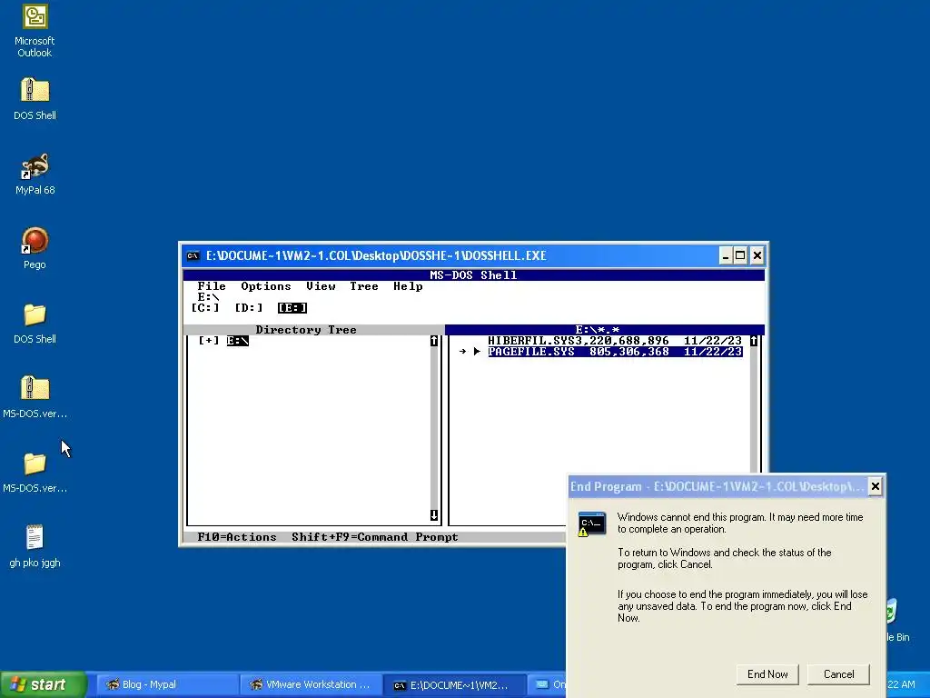
Task: Select the DOS Shell folder icon
Action: pos(35,314)
